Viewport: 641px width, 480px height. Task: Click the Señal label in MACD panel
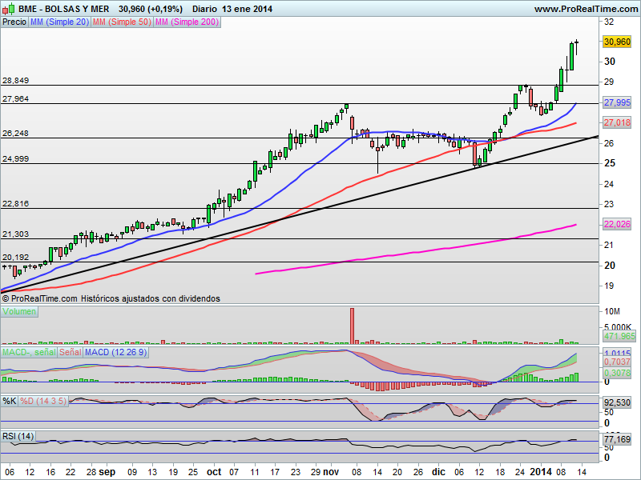click(71, 352)
